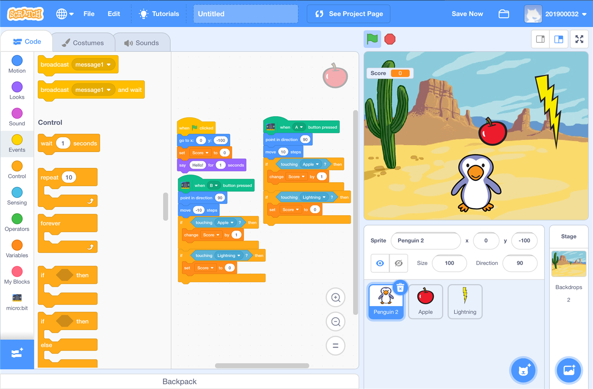Click the See Project Page button
The width and height of the screenshot is (593, 389).
[x=348, y=14]
